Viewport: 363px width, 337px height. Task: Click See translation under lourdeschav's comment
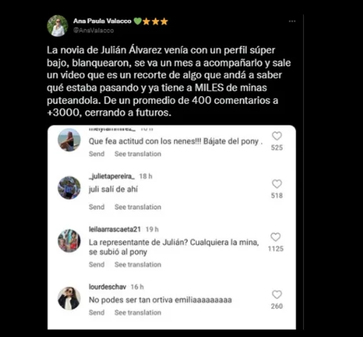click(138, 313)
